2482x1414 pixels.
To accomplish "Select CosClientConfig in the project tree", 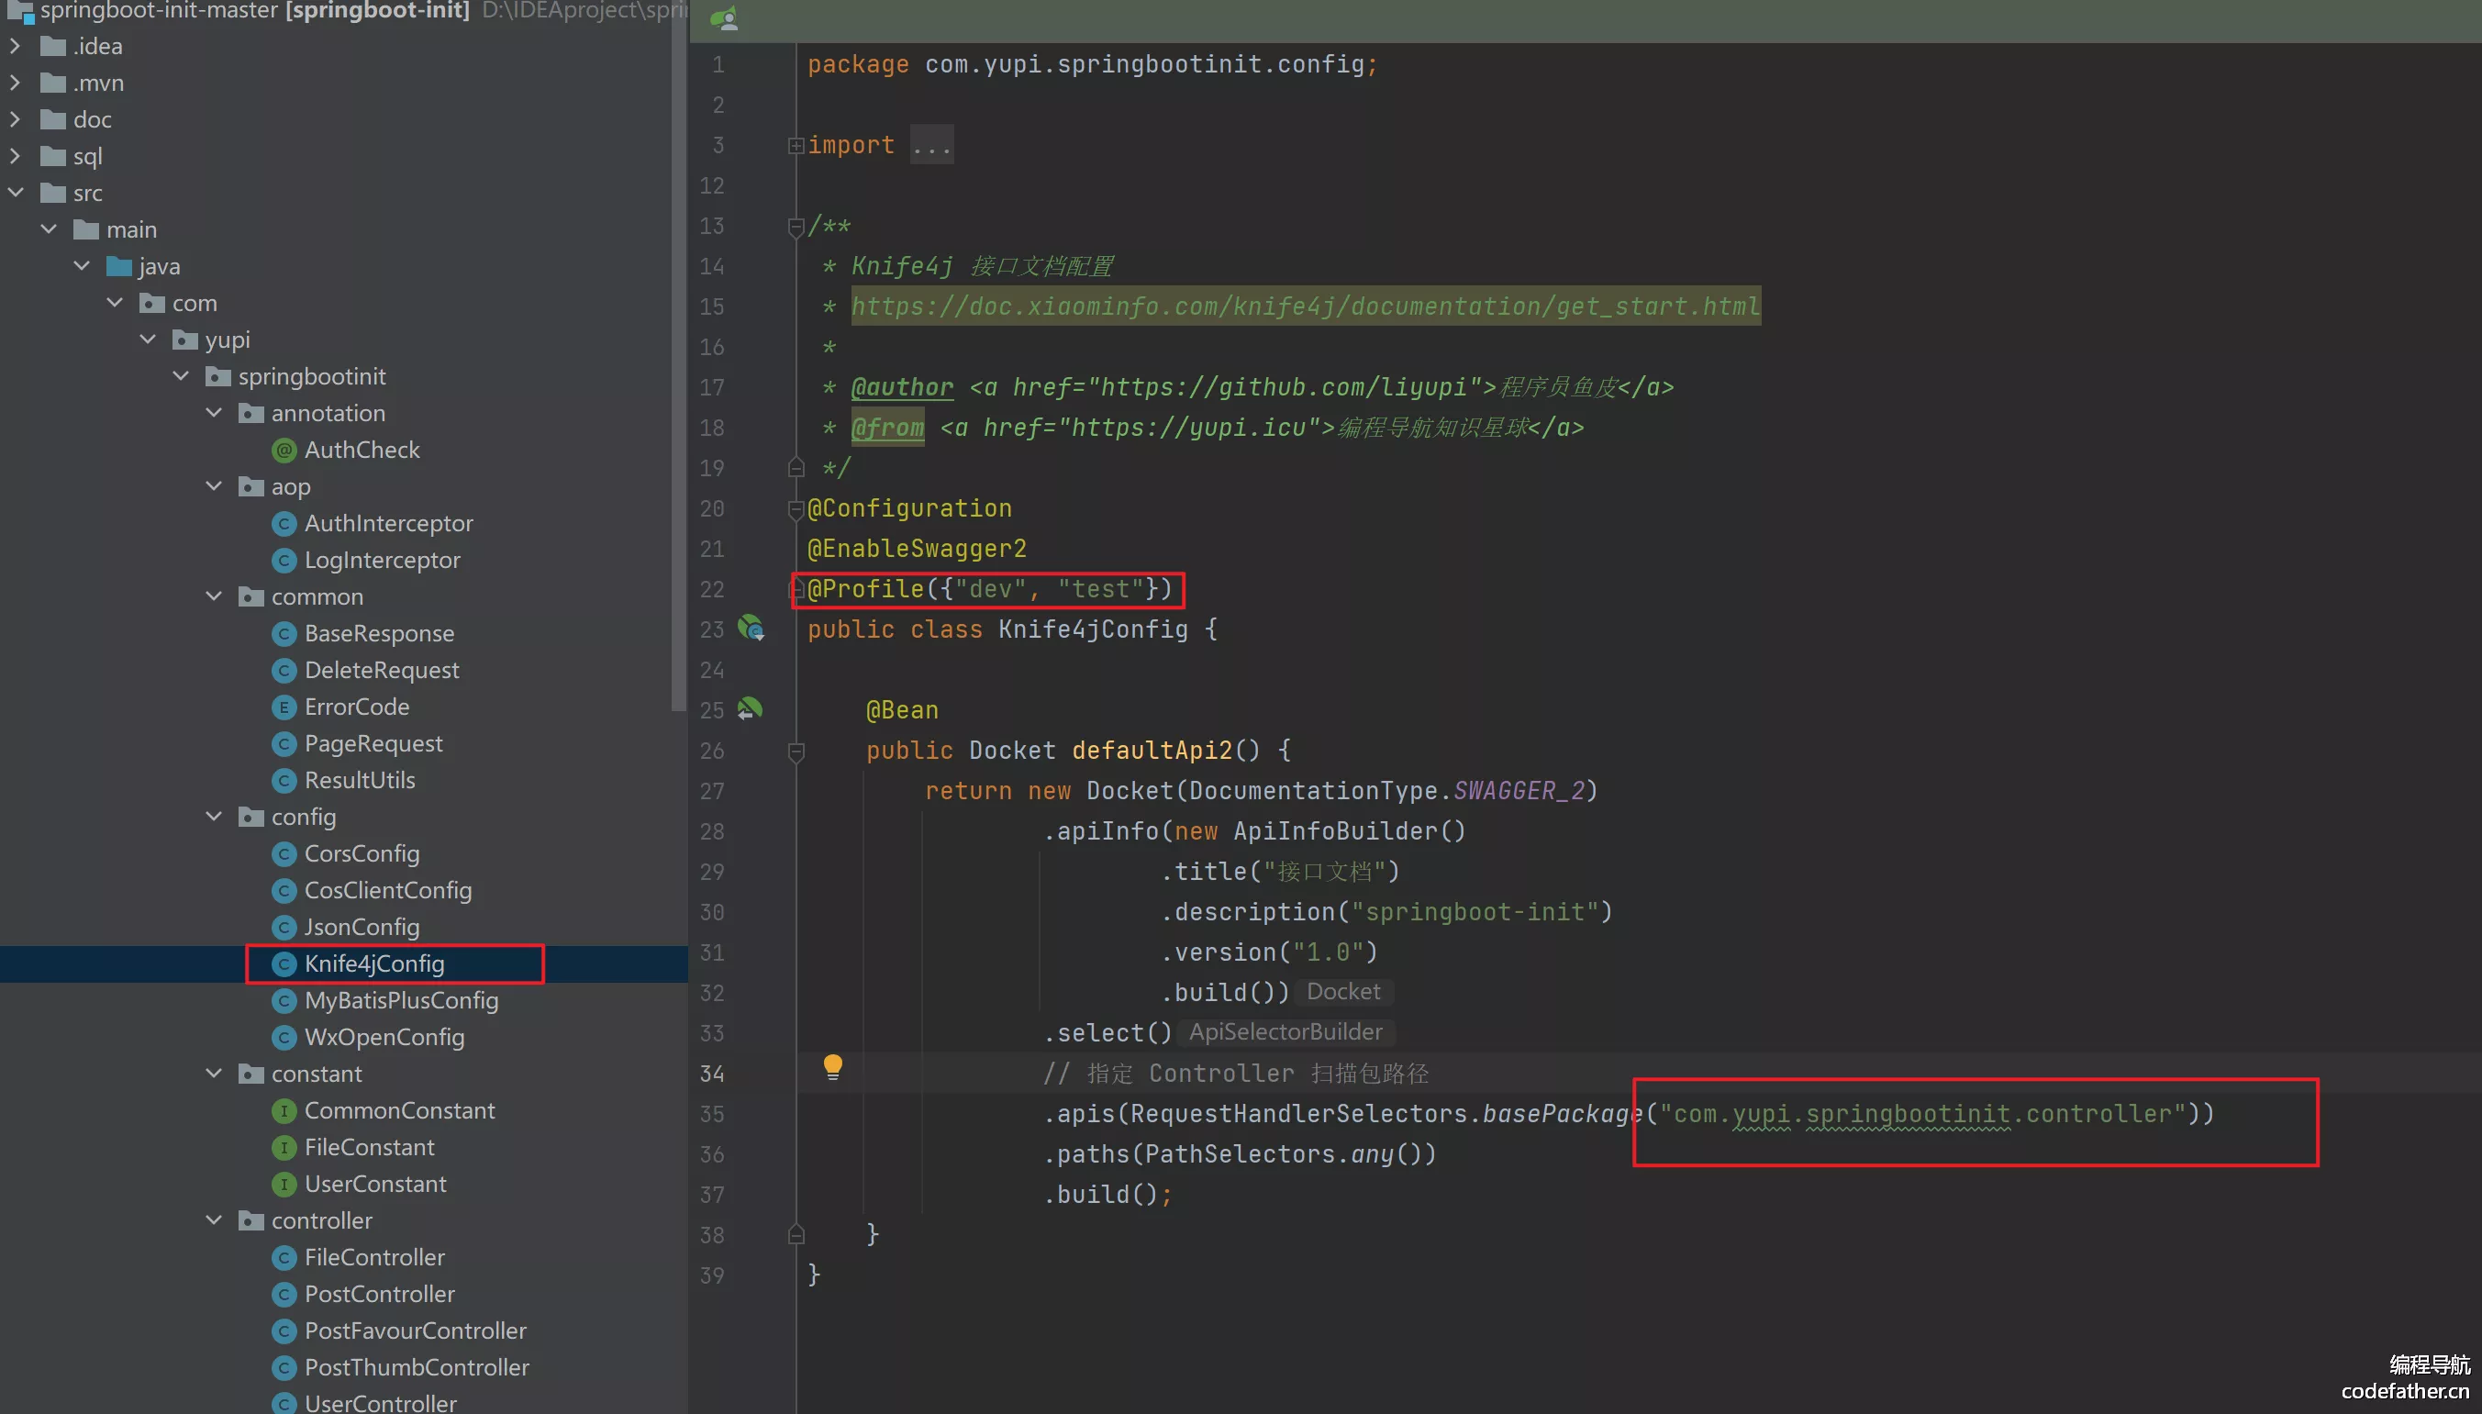I will pyautogui.click(x=387, y=891).
